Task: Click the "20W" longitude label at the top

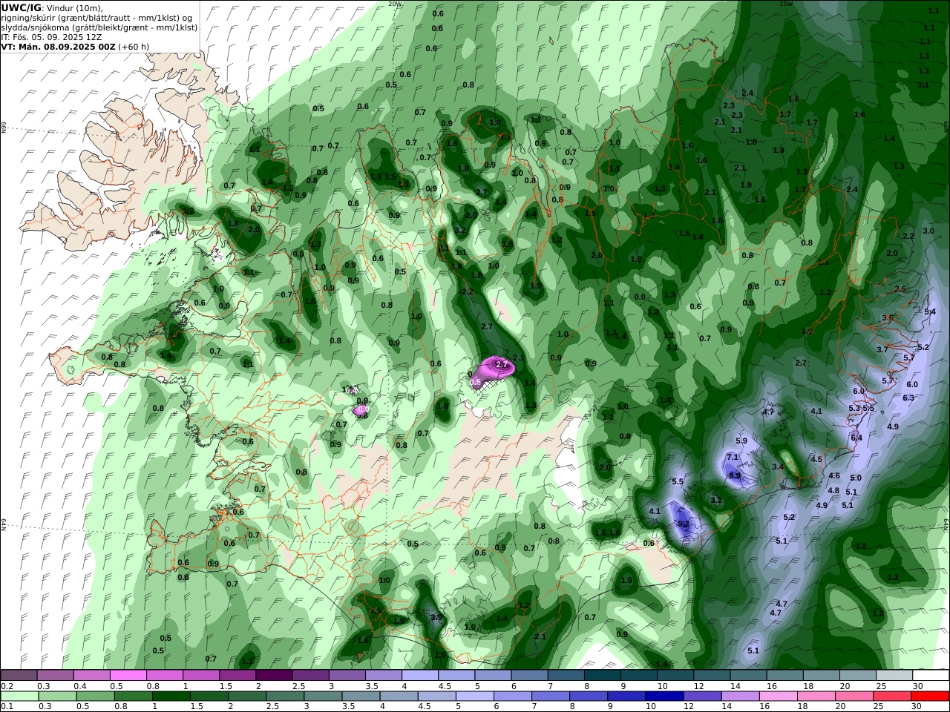Action: pos(396,3)
